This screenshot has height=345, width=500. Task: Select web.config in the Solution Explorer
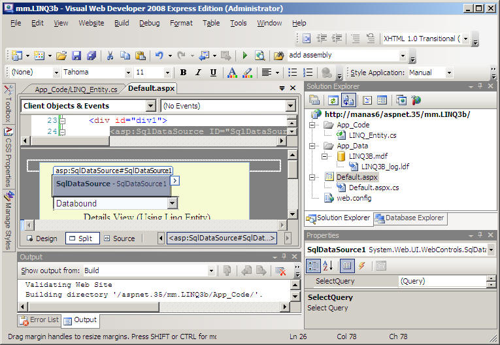(x=352, y=198)
